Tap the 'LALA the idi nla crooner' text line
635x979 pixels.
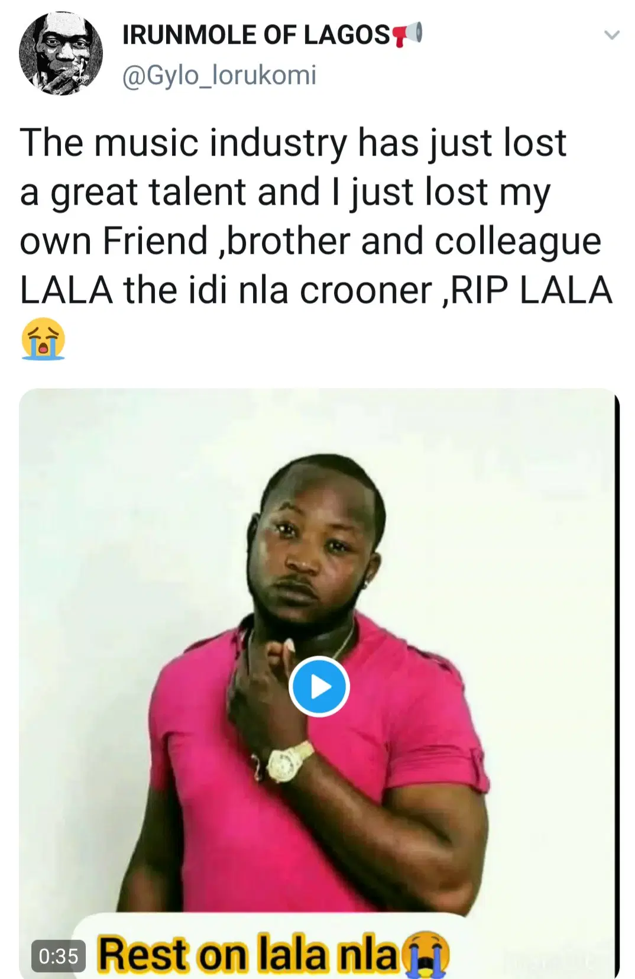click(226, 290)
